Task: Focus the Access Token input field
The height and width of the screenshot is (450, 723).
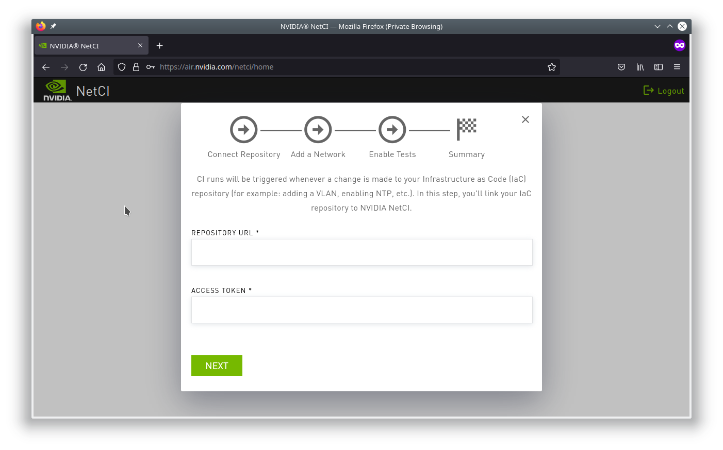Action: click(x=361, y=310)
